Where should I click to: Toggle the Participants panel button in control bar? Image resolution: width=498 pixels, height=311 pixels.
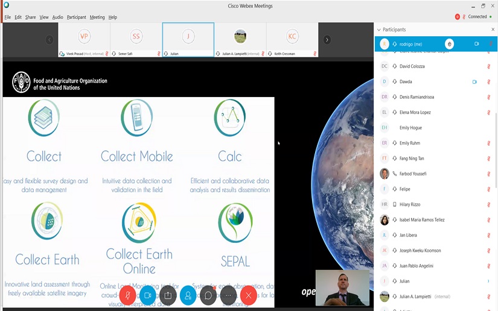click(x=188, y=295)
